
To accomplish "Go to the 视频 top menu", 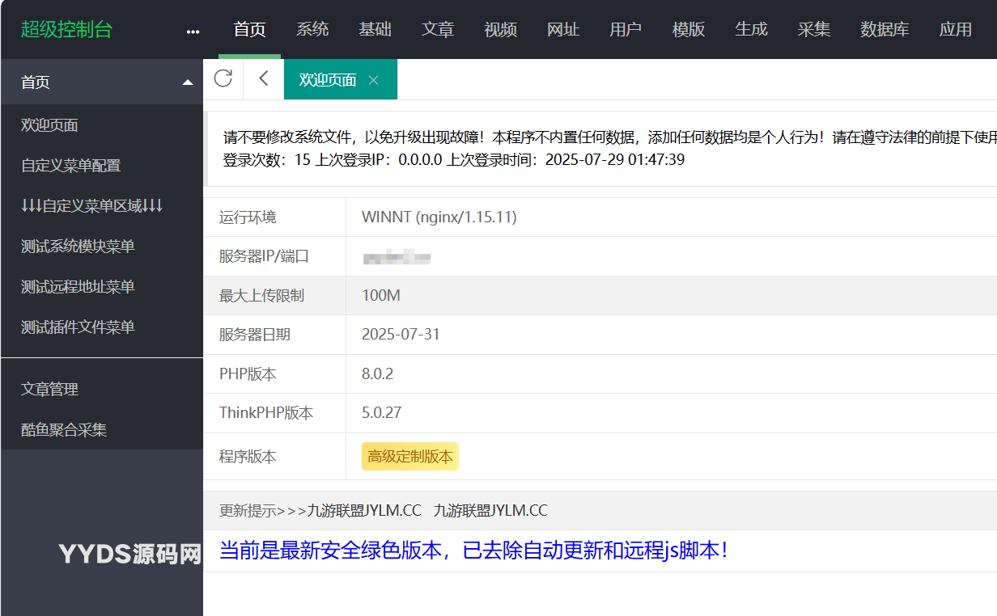I will click(501, 30).
